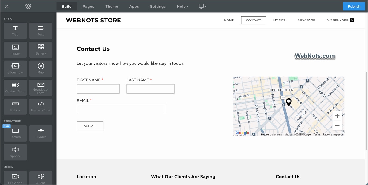Screen dimensions: 368x185
Task: Select the Newsletter Form element
Action: tap(41, 88)
